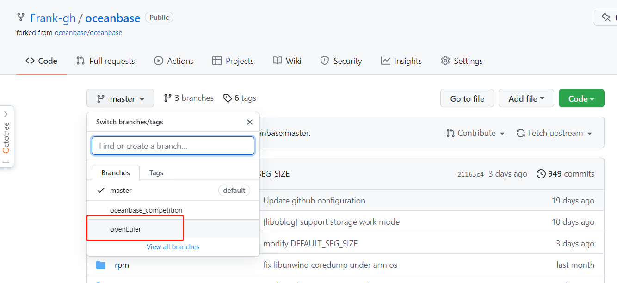Image resolution: width=617 pixels, height=283 pixels.
Task: Select the Tags tab in the popup
Action: click(x=156, y=172)
